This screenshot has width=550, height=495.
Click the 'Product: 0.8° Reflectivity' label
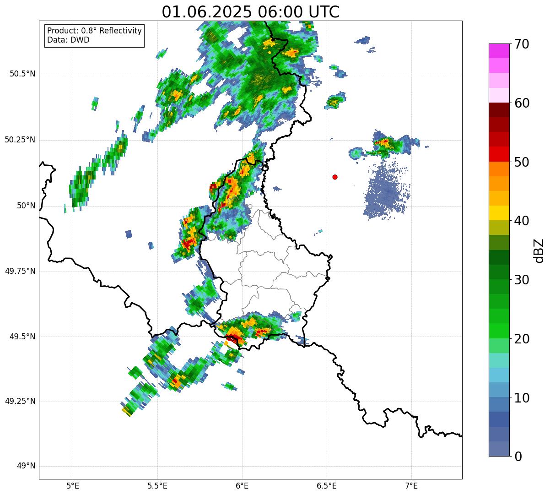tap(95, 31)
